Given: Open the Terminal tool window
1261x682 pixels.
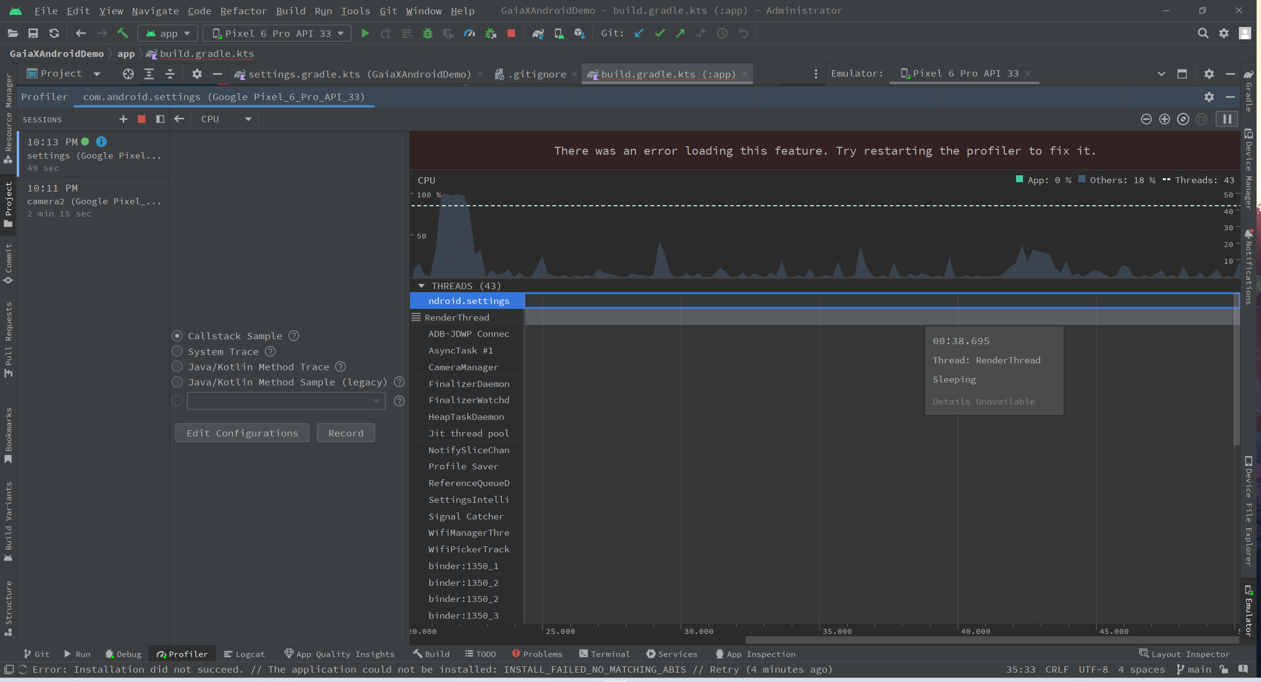Looking at the screenshot, I should [604, 654].
